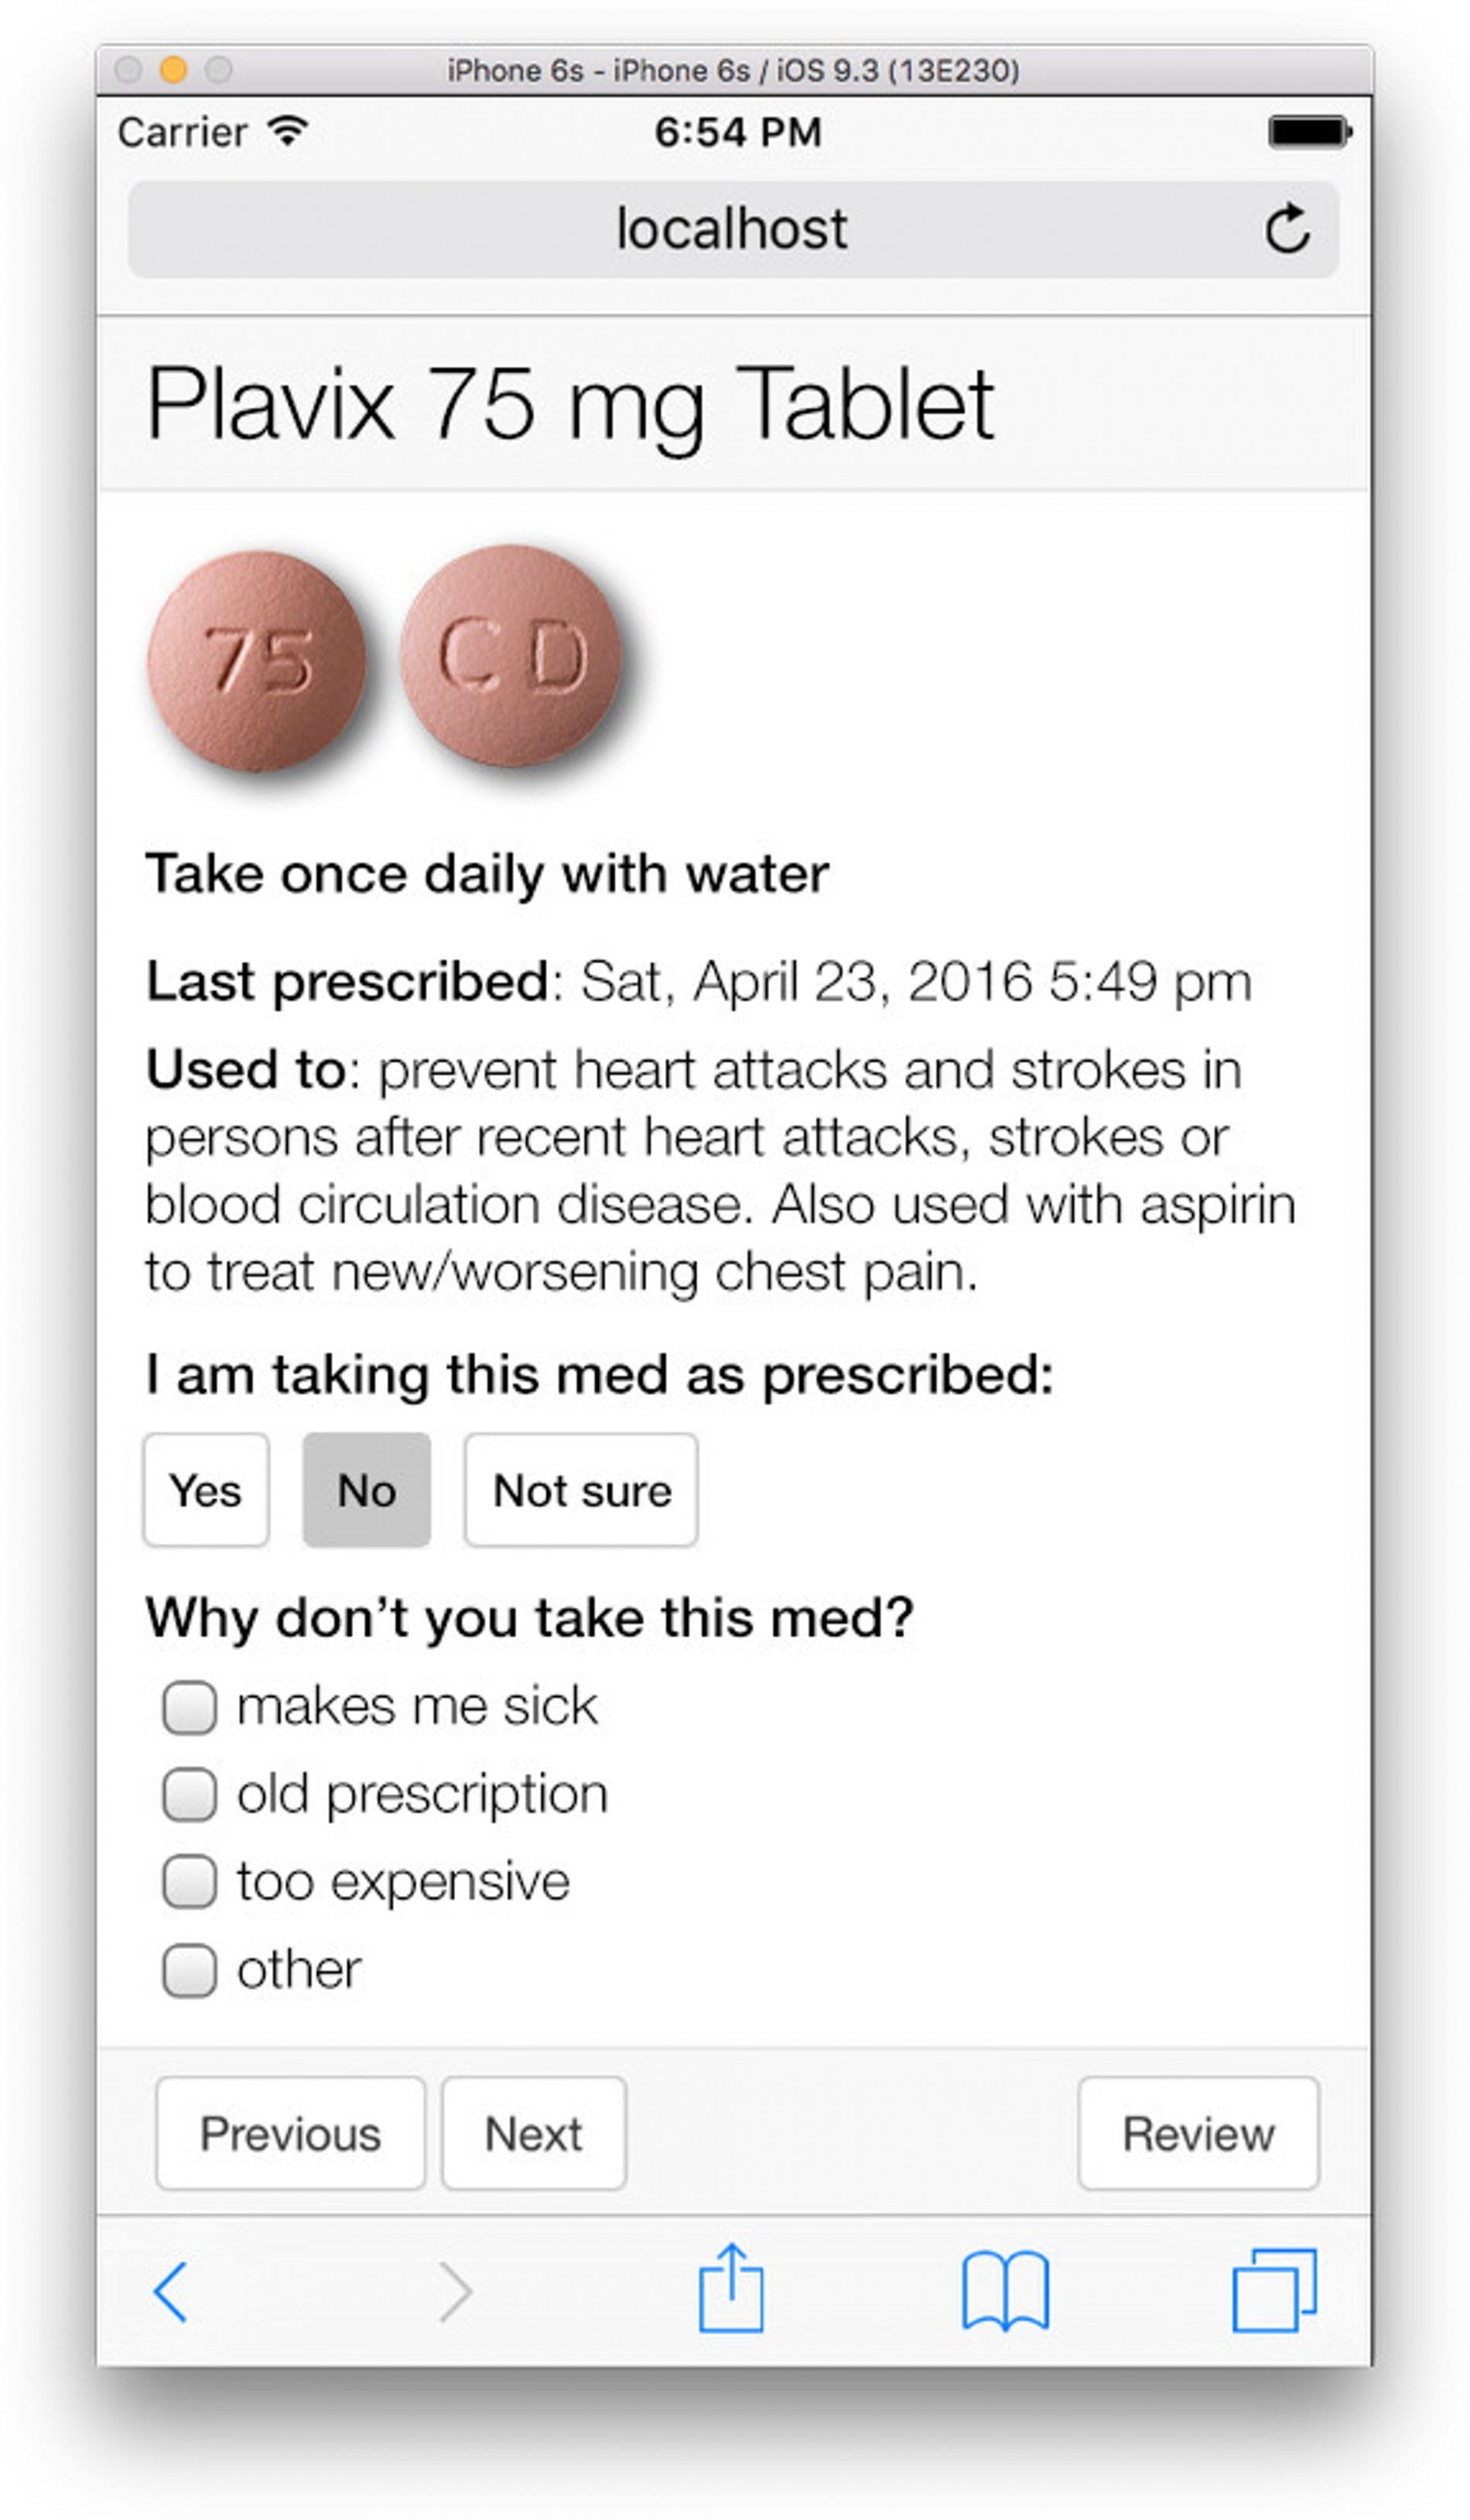Open the Review screen
The width and height of the screenshot is (1470, 2520).
(1198, 2134)
